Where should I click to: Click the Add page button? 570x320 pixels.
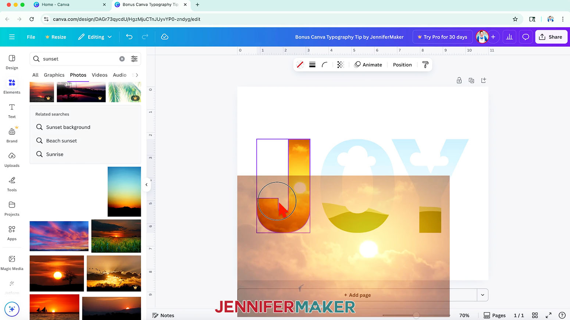tap(357, 295)
